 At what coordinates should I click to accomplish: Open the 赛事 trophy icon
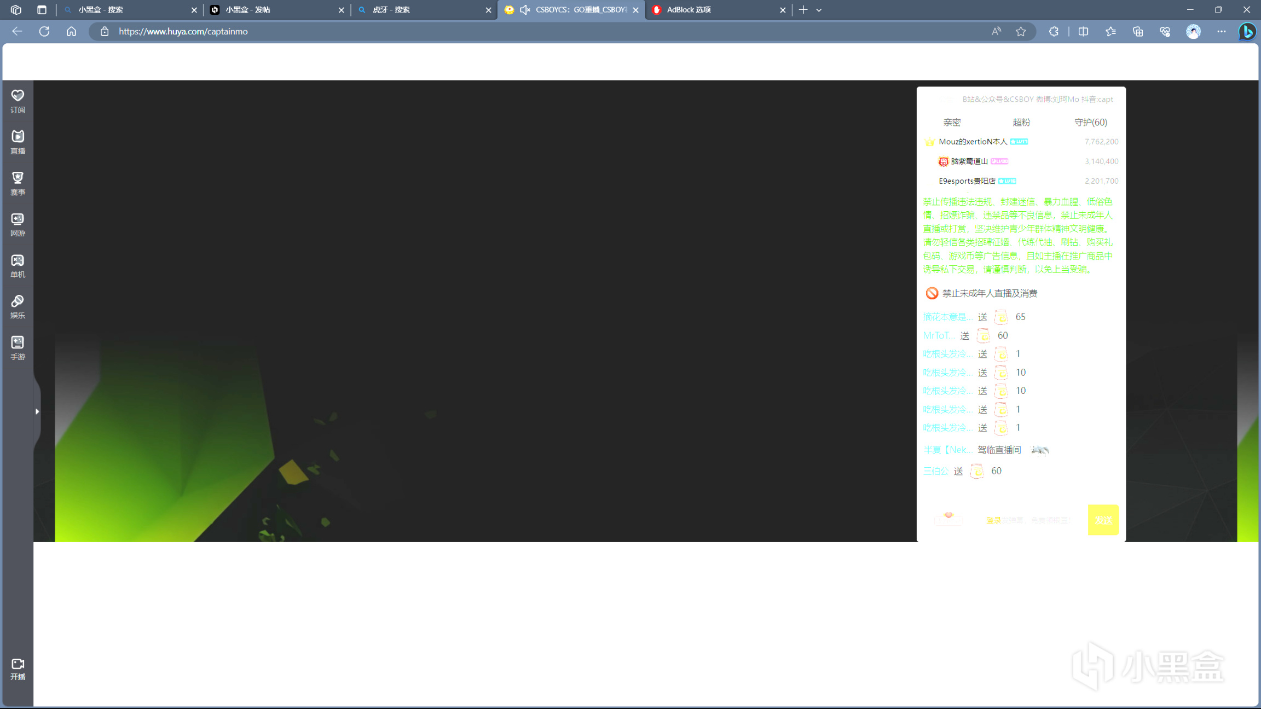click(18, 178)
